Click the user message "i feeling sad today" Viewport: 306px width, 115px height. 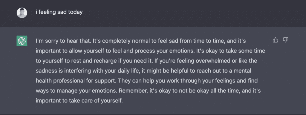tap(59, 12)
